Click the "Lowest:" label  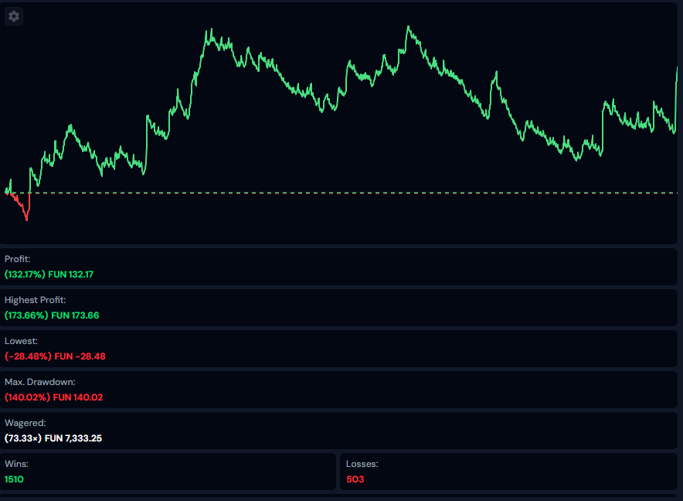pyautogui.click(x=21, y=340)
